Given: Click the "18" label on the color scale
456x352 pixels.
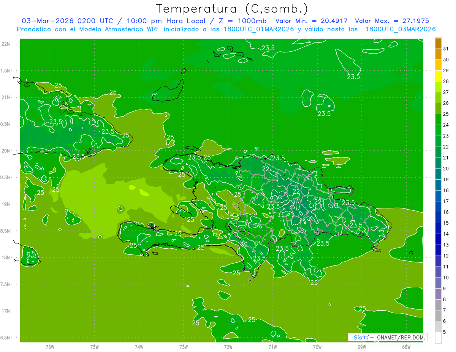Looking at the screenshot, I should click(x=446, y=190).
